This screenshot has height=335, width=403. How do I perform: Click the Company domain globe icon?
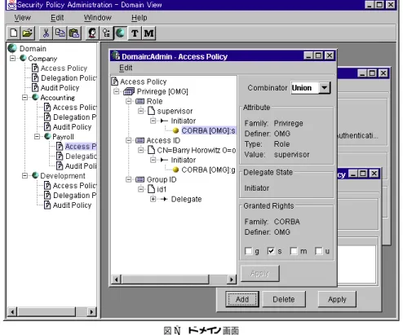click(23, 58)
